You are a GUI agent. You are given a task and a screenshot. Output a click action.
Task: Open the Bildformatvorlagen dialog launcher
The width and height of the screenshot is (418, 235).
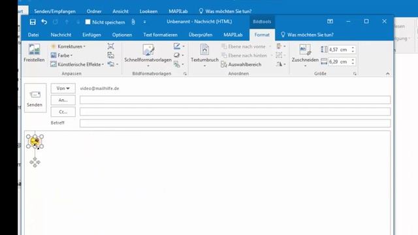185,74
